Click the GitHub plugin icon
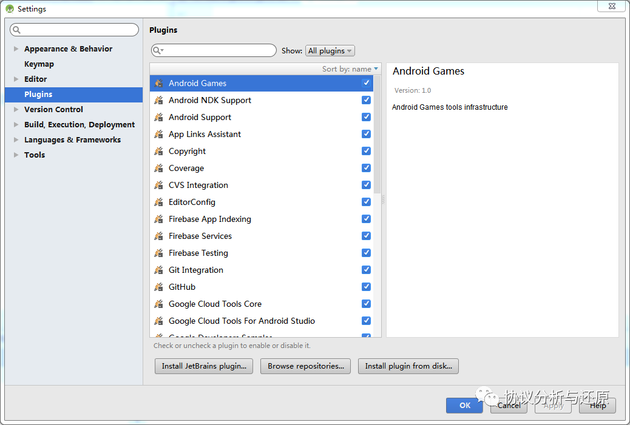 tap(158, 287)
